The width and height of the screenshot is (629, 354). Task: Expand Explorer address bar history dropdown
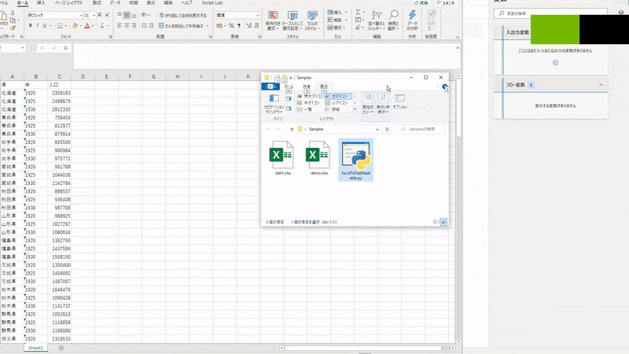377,129
